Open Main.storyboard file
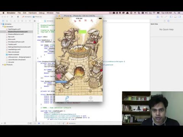The width and height of the screenshot is (183, 137). click(14, 52)
